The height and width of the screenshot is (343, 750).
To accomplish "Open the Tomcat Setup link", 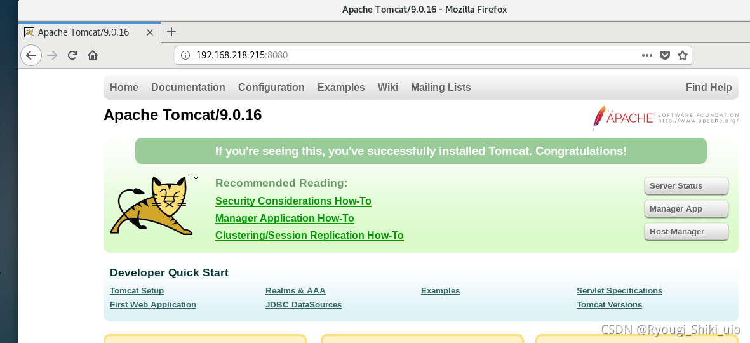I will pos(137,291).
